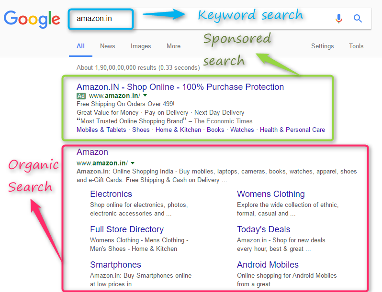Image resolution: width=382 pixels, height=292 pixels.
Task: Click the Mobiles & Tablets ad sitelink
Action: coord(101,130)
